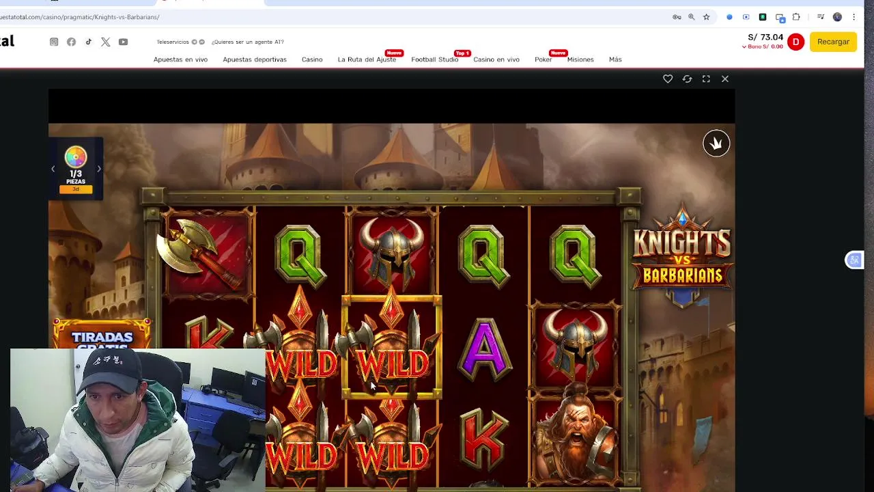The width and height of the screenshot is (874, 492).
Task: Open Apuestas en vivo menu
Action: pos(180,59)
